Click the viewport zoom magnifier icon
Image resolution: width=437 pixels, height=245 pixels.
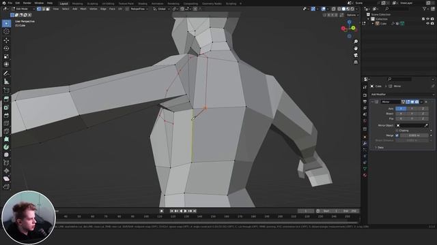356,42
